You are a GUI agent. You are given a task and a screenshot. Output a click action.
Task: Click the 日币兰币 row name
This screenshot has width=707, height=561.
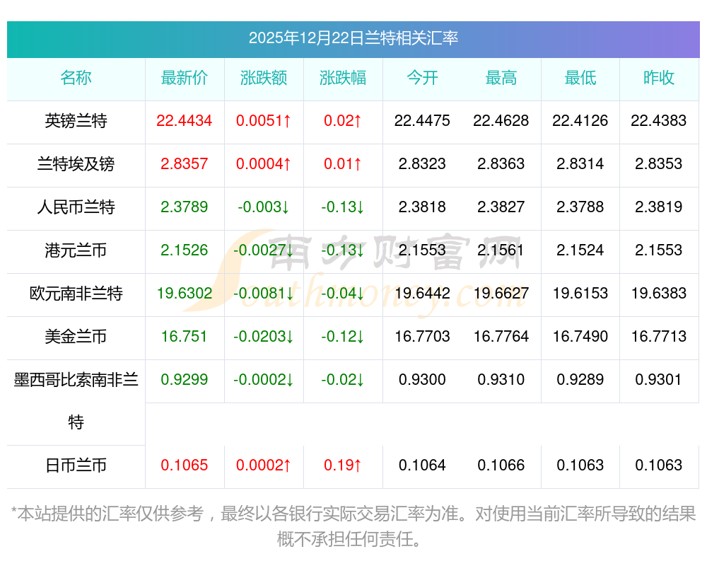(76, 465)
